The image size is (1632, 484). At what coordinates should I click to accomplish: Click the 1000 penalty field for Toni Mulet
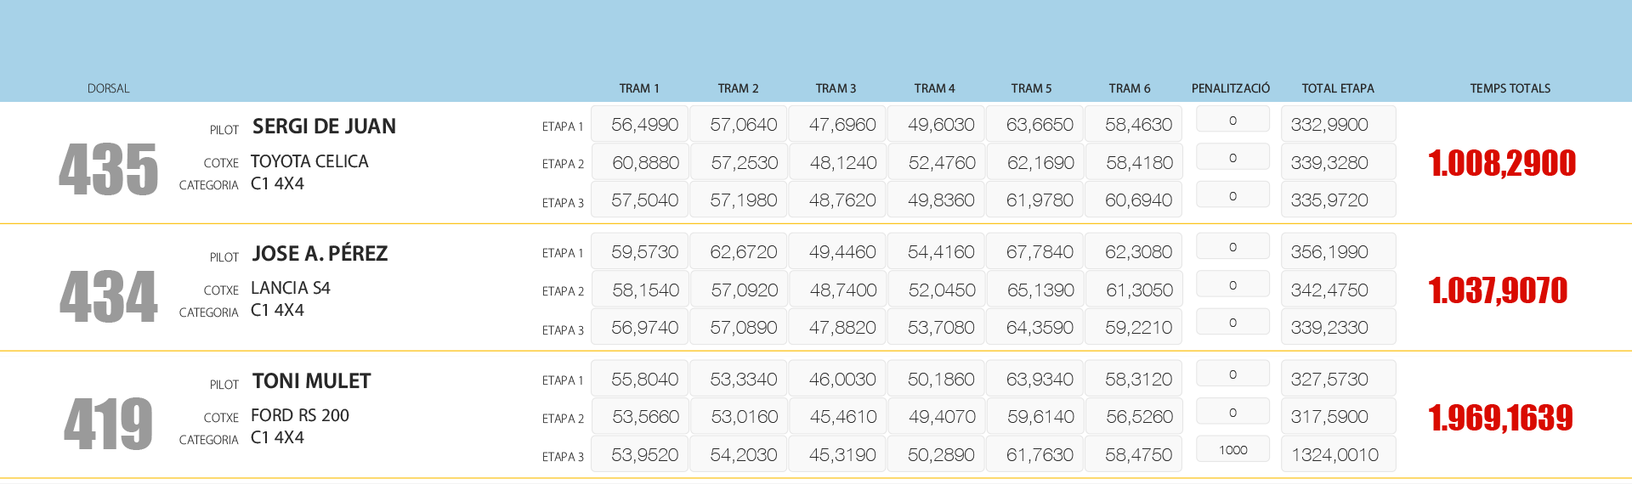tap(1232, 450)
